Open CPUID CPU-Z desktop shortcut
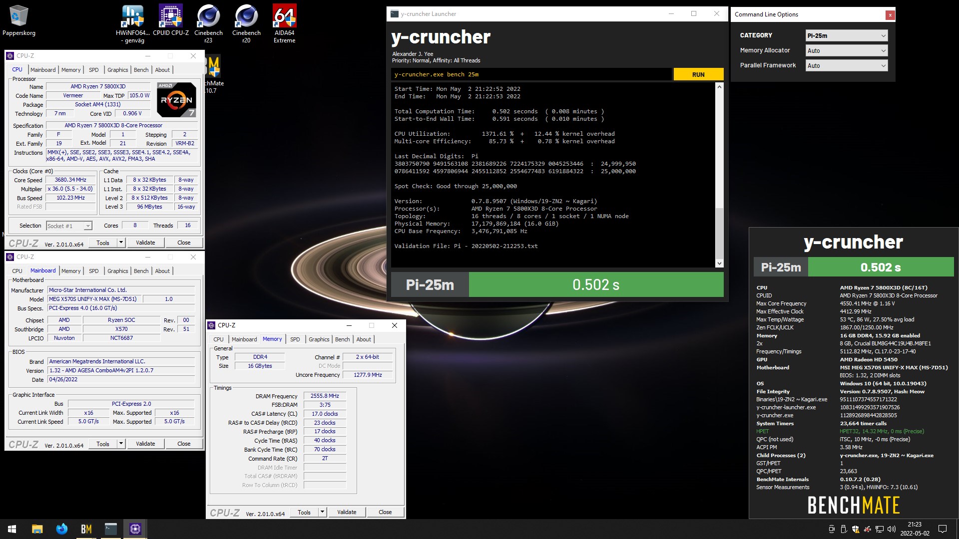The height and width of the screenshot is (539, 959). point(171,20)
